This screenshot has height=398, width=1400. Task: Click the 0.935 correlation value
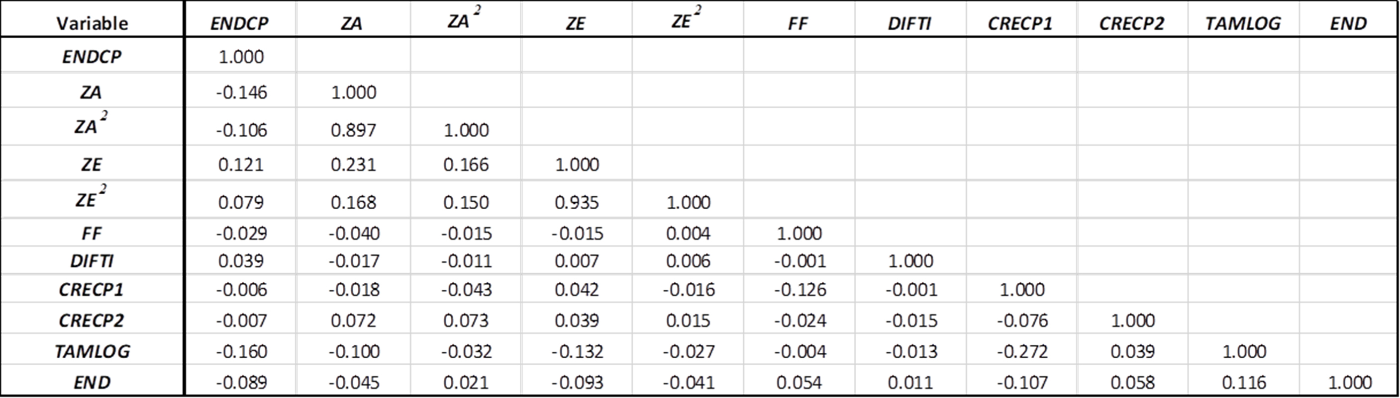[x=577, y=203]
